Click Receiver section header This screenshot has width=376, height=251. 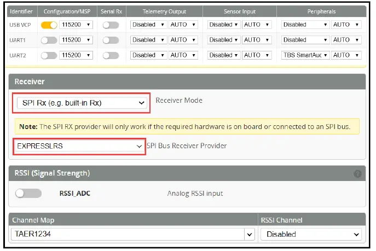point(187,81)
